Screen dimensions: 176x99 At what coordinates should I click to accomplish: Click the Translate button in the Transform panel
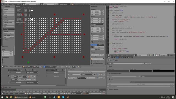tap(9, 9)
